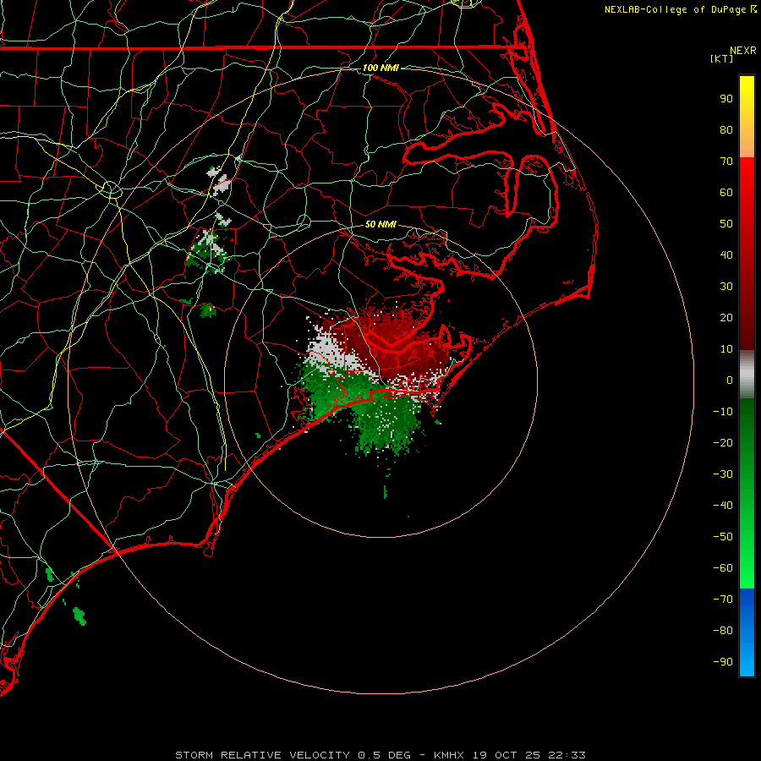Click the -70 value on the velocity scale
This screenshot has height=761, width=761.
coord(723,599)
